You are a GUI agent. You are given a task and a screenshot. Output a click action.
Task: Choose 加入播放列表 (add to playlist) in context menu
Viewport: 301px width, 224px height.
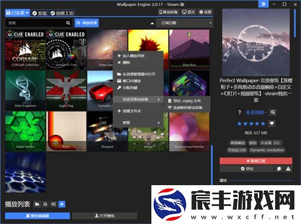[138, 56]
